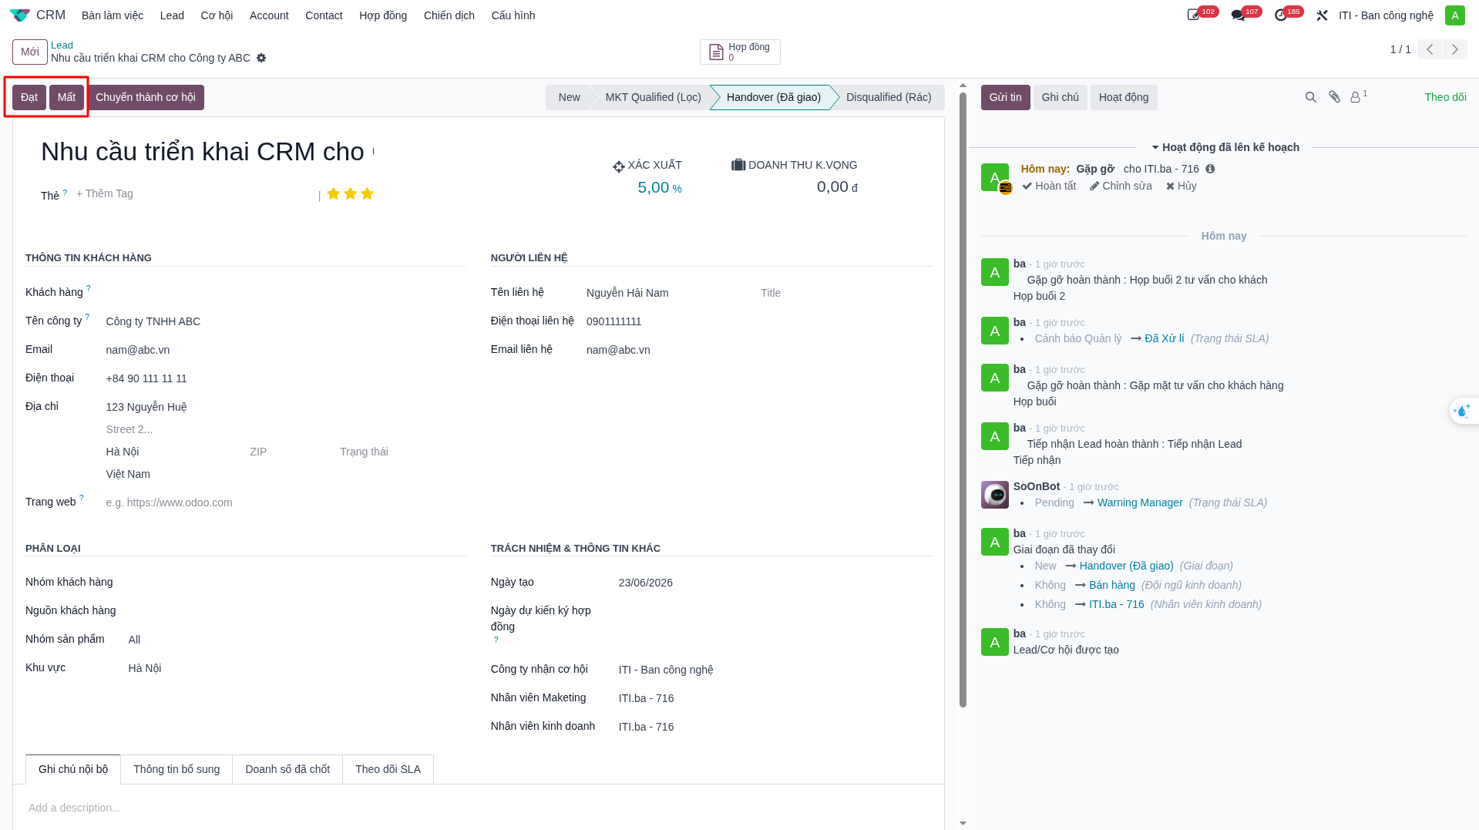Image resolution: width=1479 pixels, height=830 pixels.
Task: Switch to the Doanh số đã chốt tab
Action: point(287,769)
